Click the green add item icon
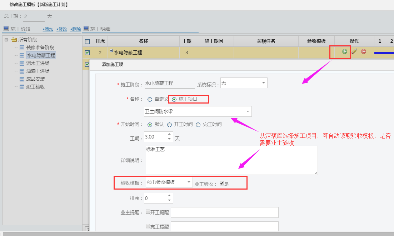Screen dimensions: 394x236 pos(345,52)
